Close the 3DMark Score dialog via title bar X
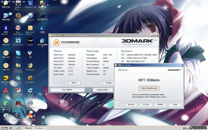Image resolution: width=208 pixels, height=130 pixels. [x=182, y=65]
